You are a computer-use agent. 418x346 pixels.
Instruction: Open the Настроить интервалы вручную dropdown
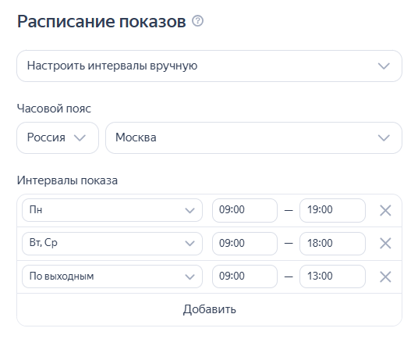click(209, 66)
